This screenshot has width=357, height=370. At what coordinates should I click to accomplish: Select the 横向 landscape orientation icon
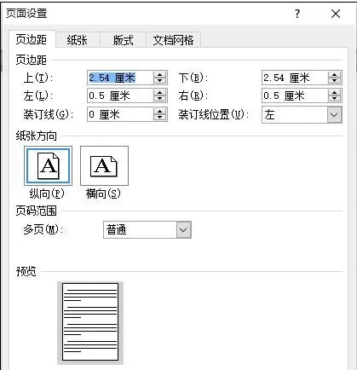104,165
